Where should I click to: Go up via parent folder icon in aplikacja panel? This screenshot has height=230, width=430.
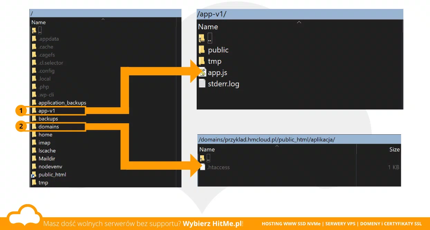click(x=202, y=159)
